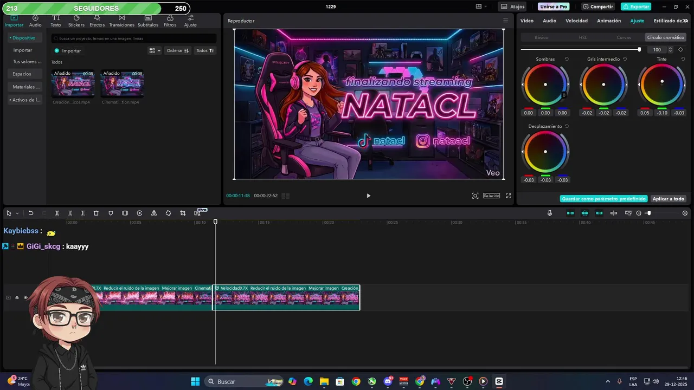Change the media grid view dropdown
Screen dimensions: 694x390
(x=155, y=50)
